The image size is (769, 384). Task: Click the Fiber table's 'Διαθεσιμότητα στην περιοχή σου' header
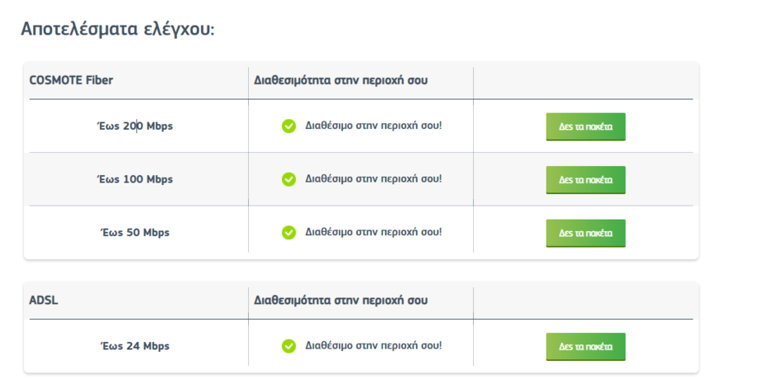pyautogui.click(x=341, y=80)
